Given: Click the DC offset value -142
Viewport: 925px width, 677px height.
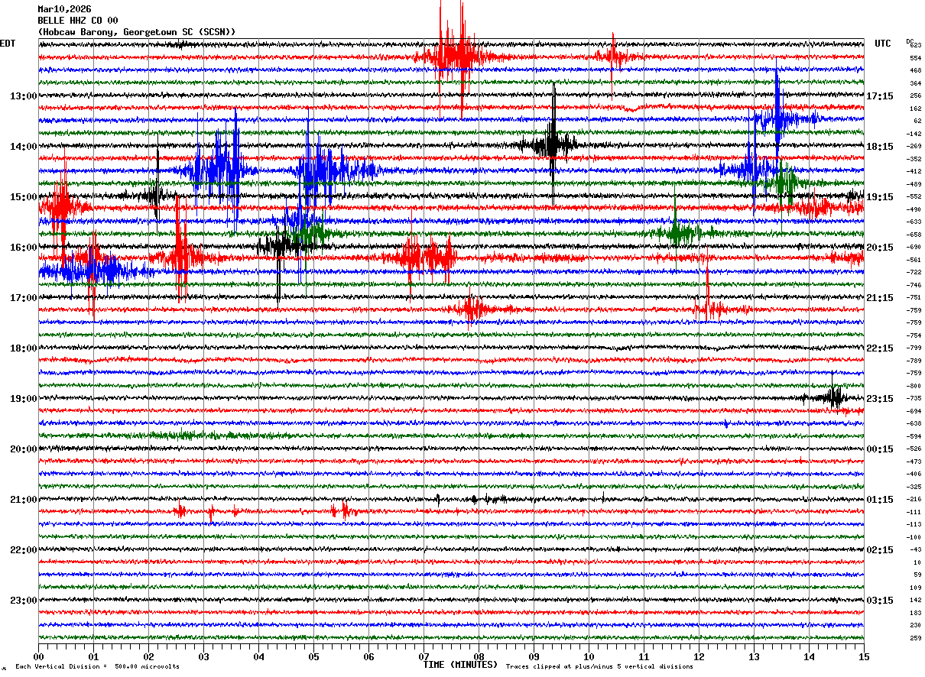Looking at the screenshot, I should click(x=915, y=134).
